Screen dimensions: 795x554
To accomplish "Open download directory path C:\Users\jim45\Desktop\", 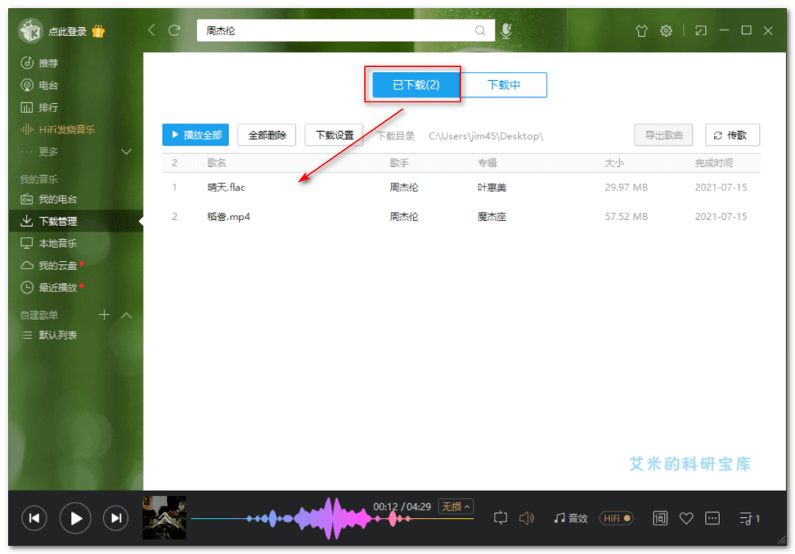I will [x=486, y=136].
